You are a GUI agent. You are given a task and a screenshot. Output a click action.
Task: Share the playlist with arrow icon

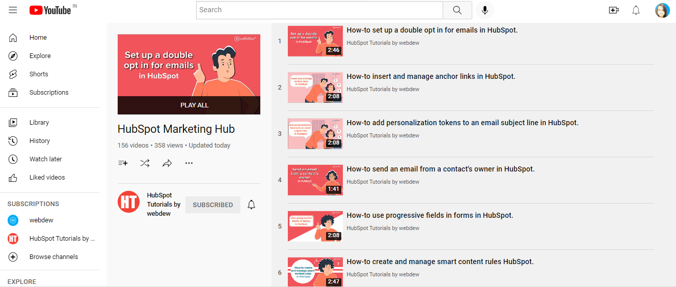(167, 163)
